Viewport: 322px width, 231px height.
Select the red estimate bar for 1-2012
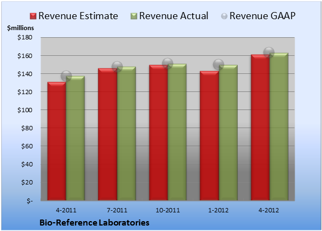209,136
